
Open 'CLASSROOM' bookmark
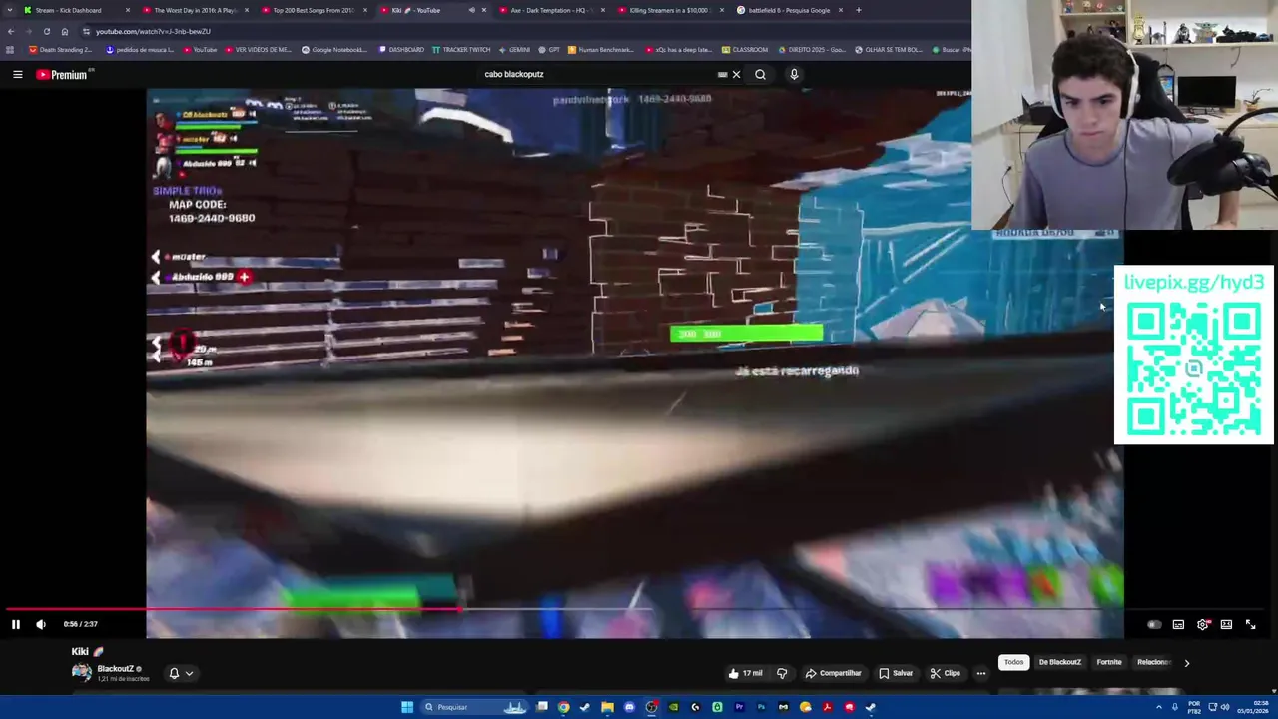tap(745, 49)
